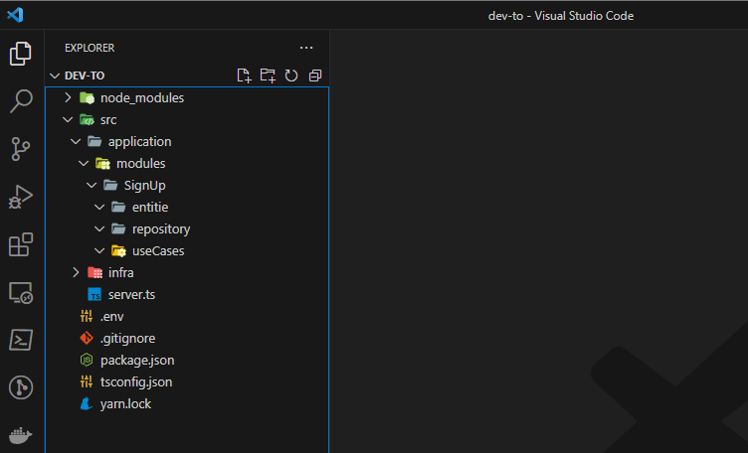This screenshot has height=453, width=748.
Task: Open the Docker view
Action: pos(21,435)
